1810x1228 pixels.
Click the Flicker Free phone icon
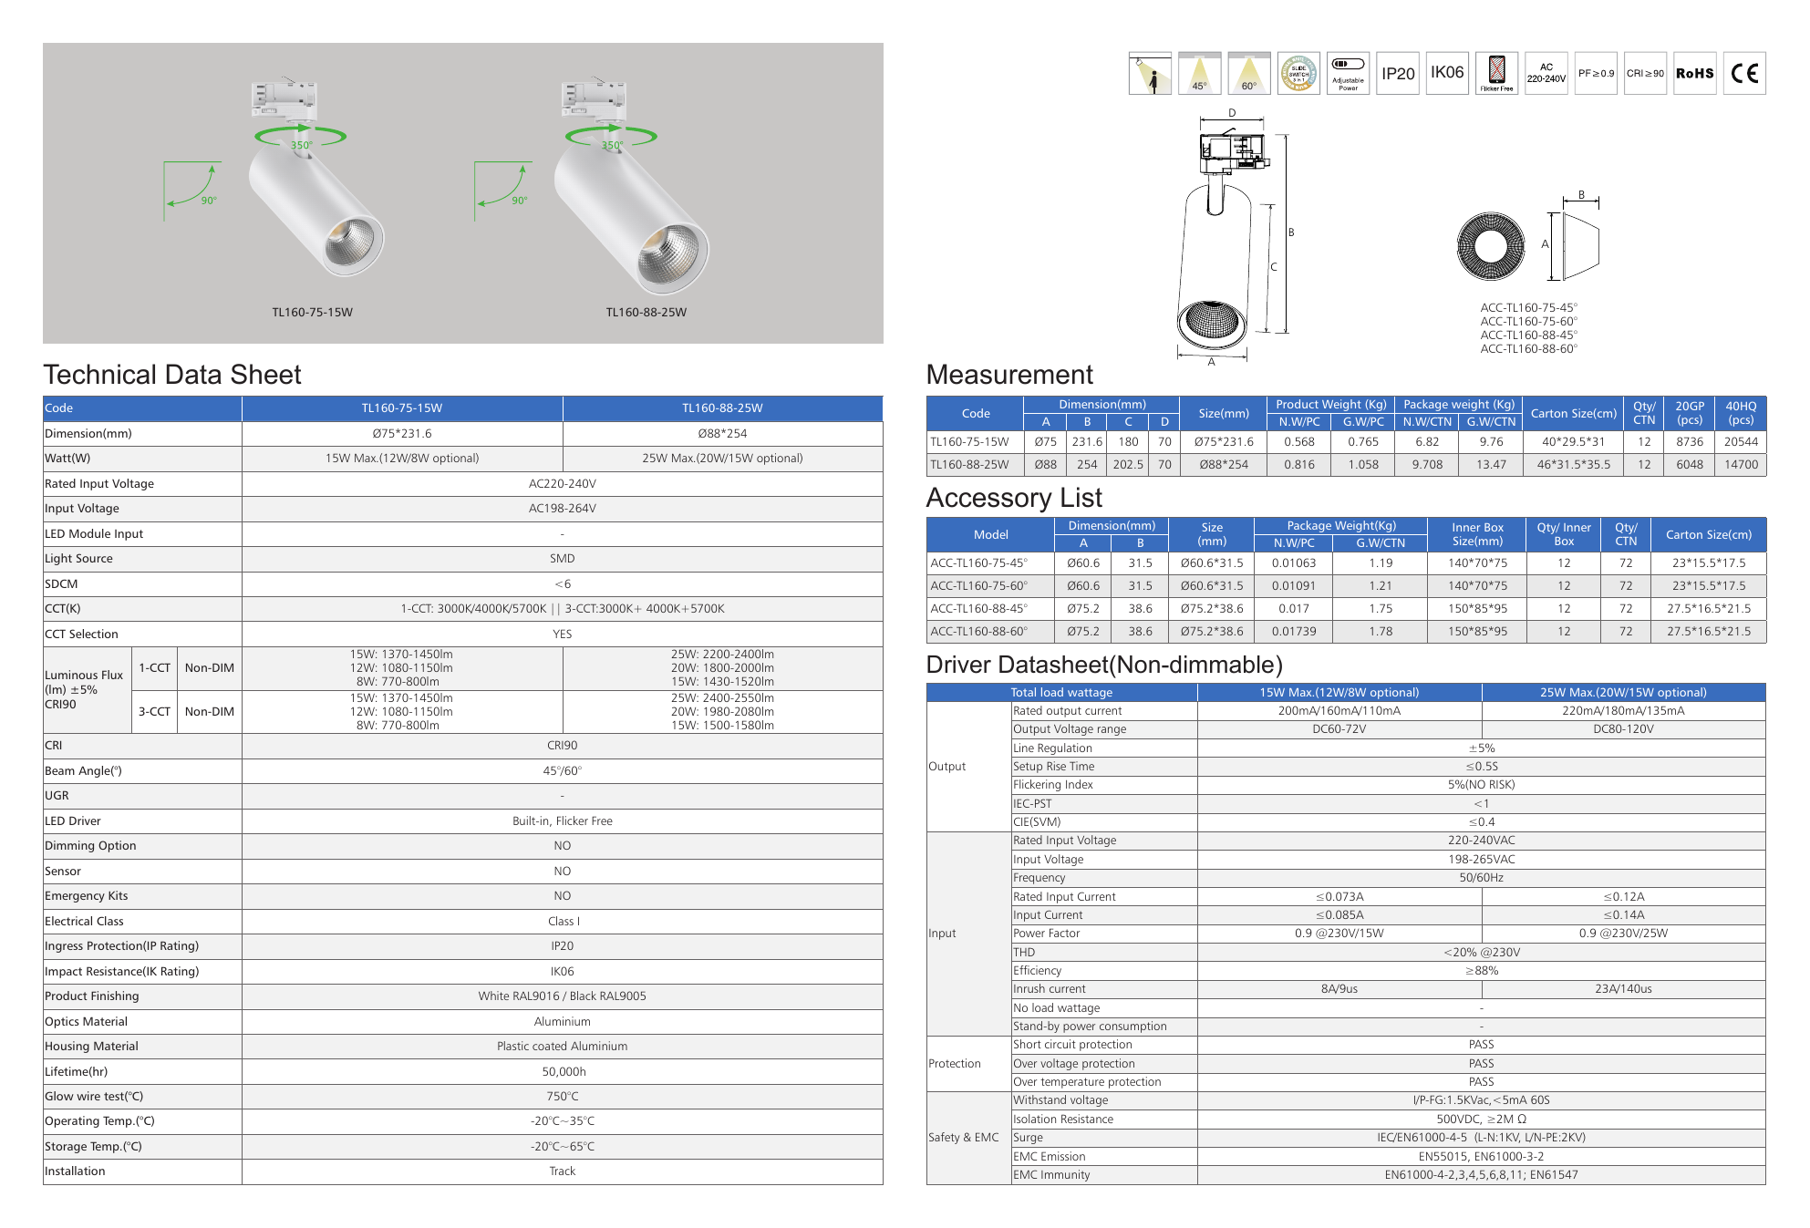(x=1496, y=73)
